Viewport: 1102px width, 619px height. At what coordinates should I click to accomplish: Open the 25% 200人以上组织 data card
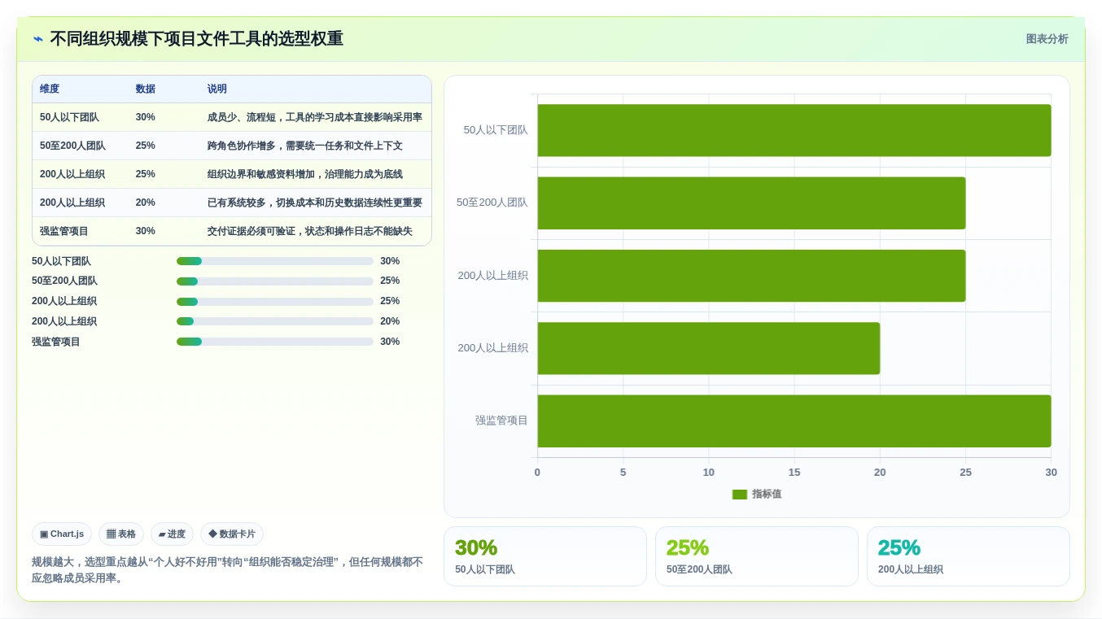(969, 556)
